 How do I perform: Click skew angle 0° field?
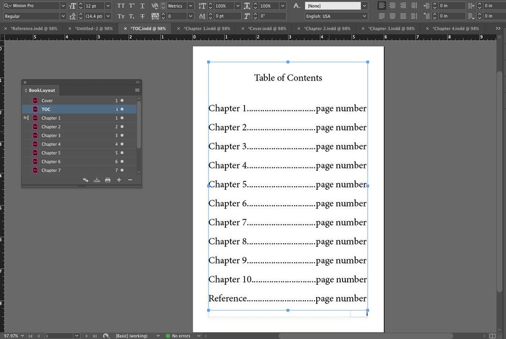click(272, 16)
